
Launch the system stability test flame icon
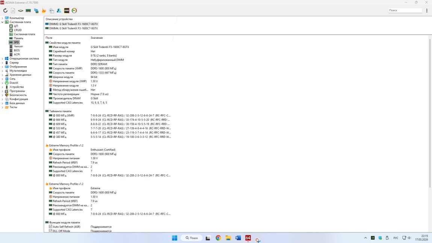(x=44, y=11)
